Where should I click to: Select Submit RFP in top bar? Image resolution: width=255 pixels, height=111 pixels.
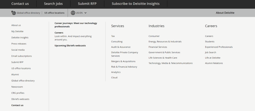pos(87,4)
